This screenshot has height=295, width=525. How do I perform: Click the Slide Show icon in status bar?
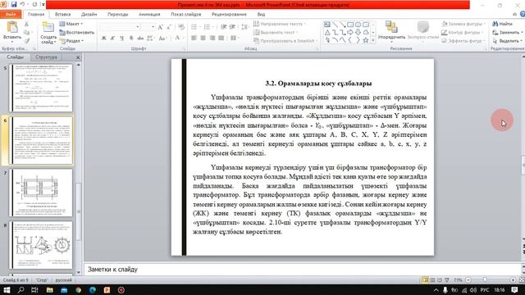pos(447,280)
